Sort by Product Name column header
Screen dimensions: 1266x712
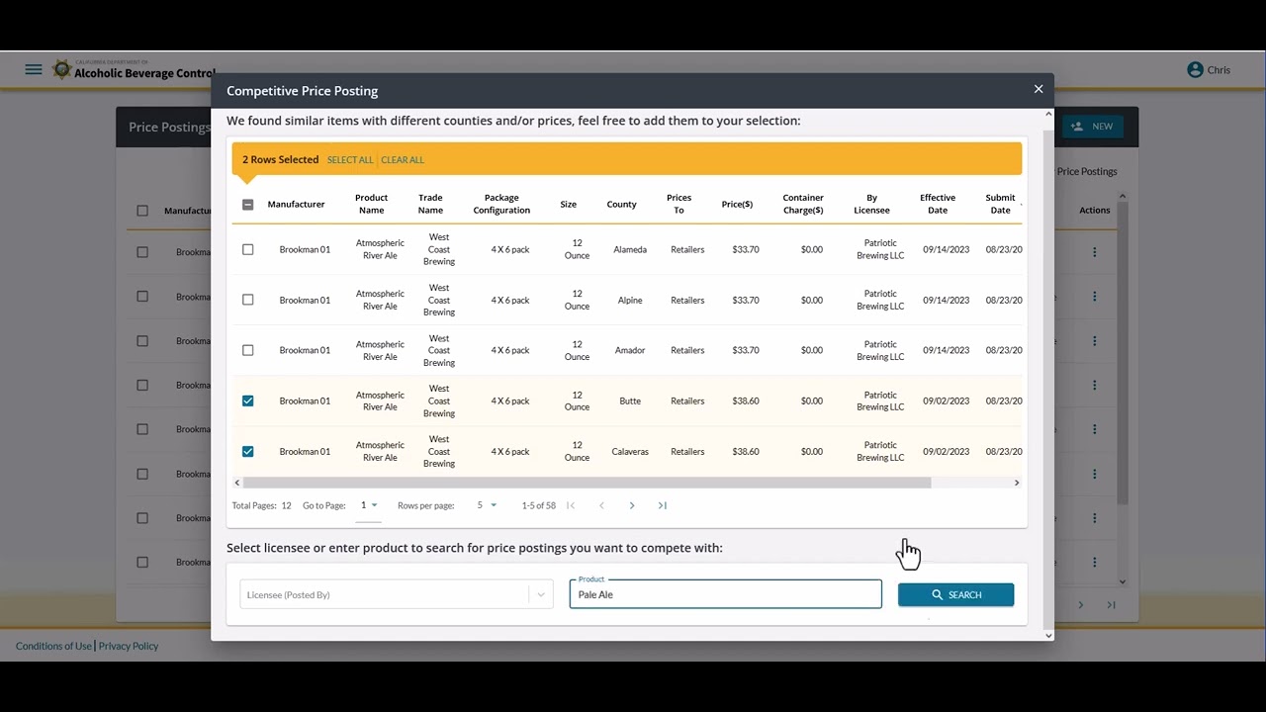pos(371,204)
